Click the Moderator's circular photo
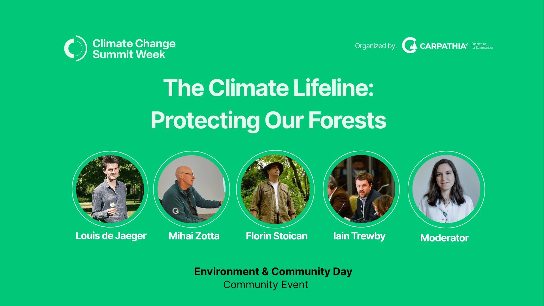 446,189
